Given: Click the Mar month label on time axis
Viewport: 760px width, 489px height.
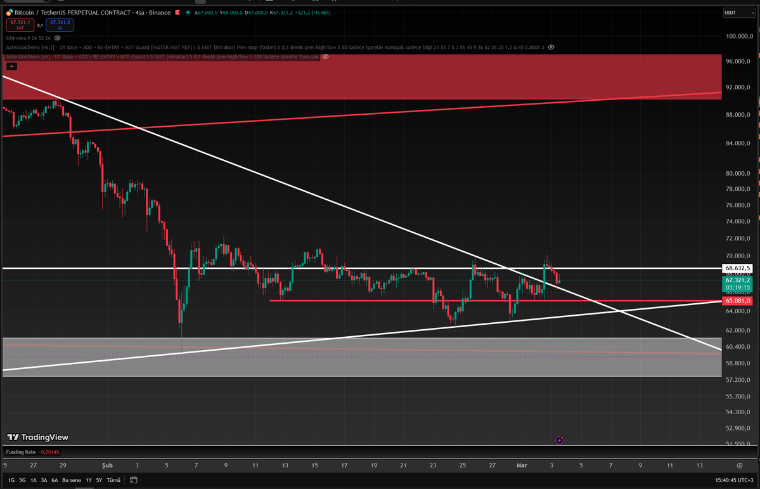Looking at the screenshot, I should 522,466.
